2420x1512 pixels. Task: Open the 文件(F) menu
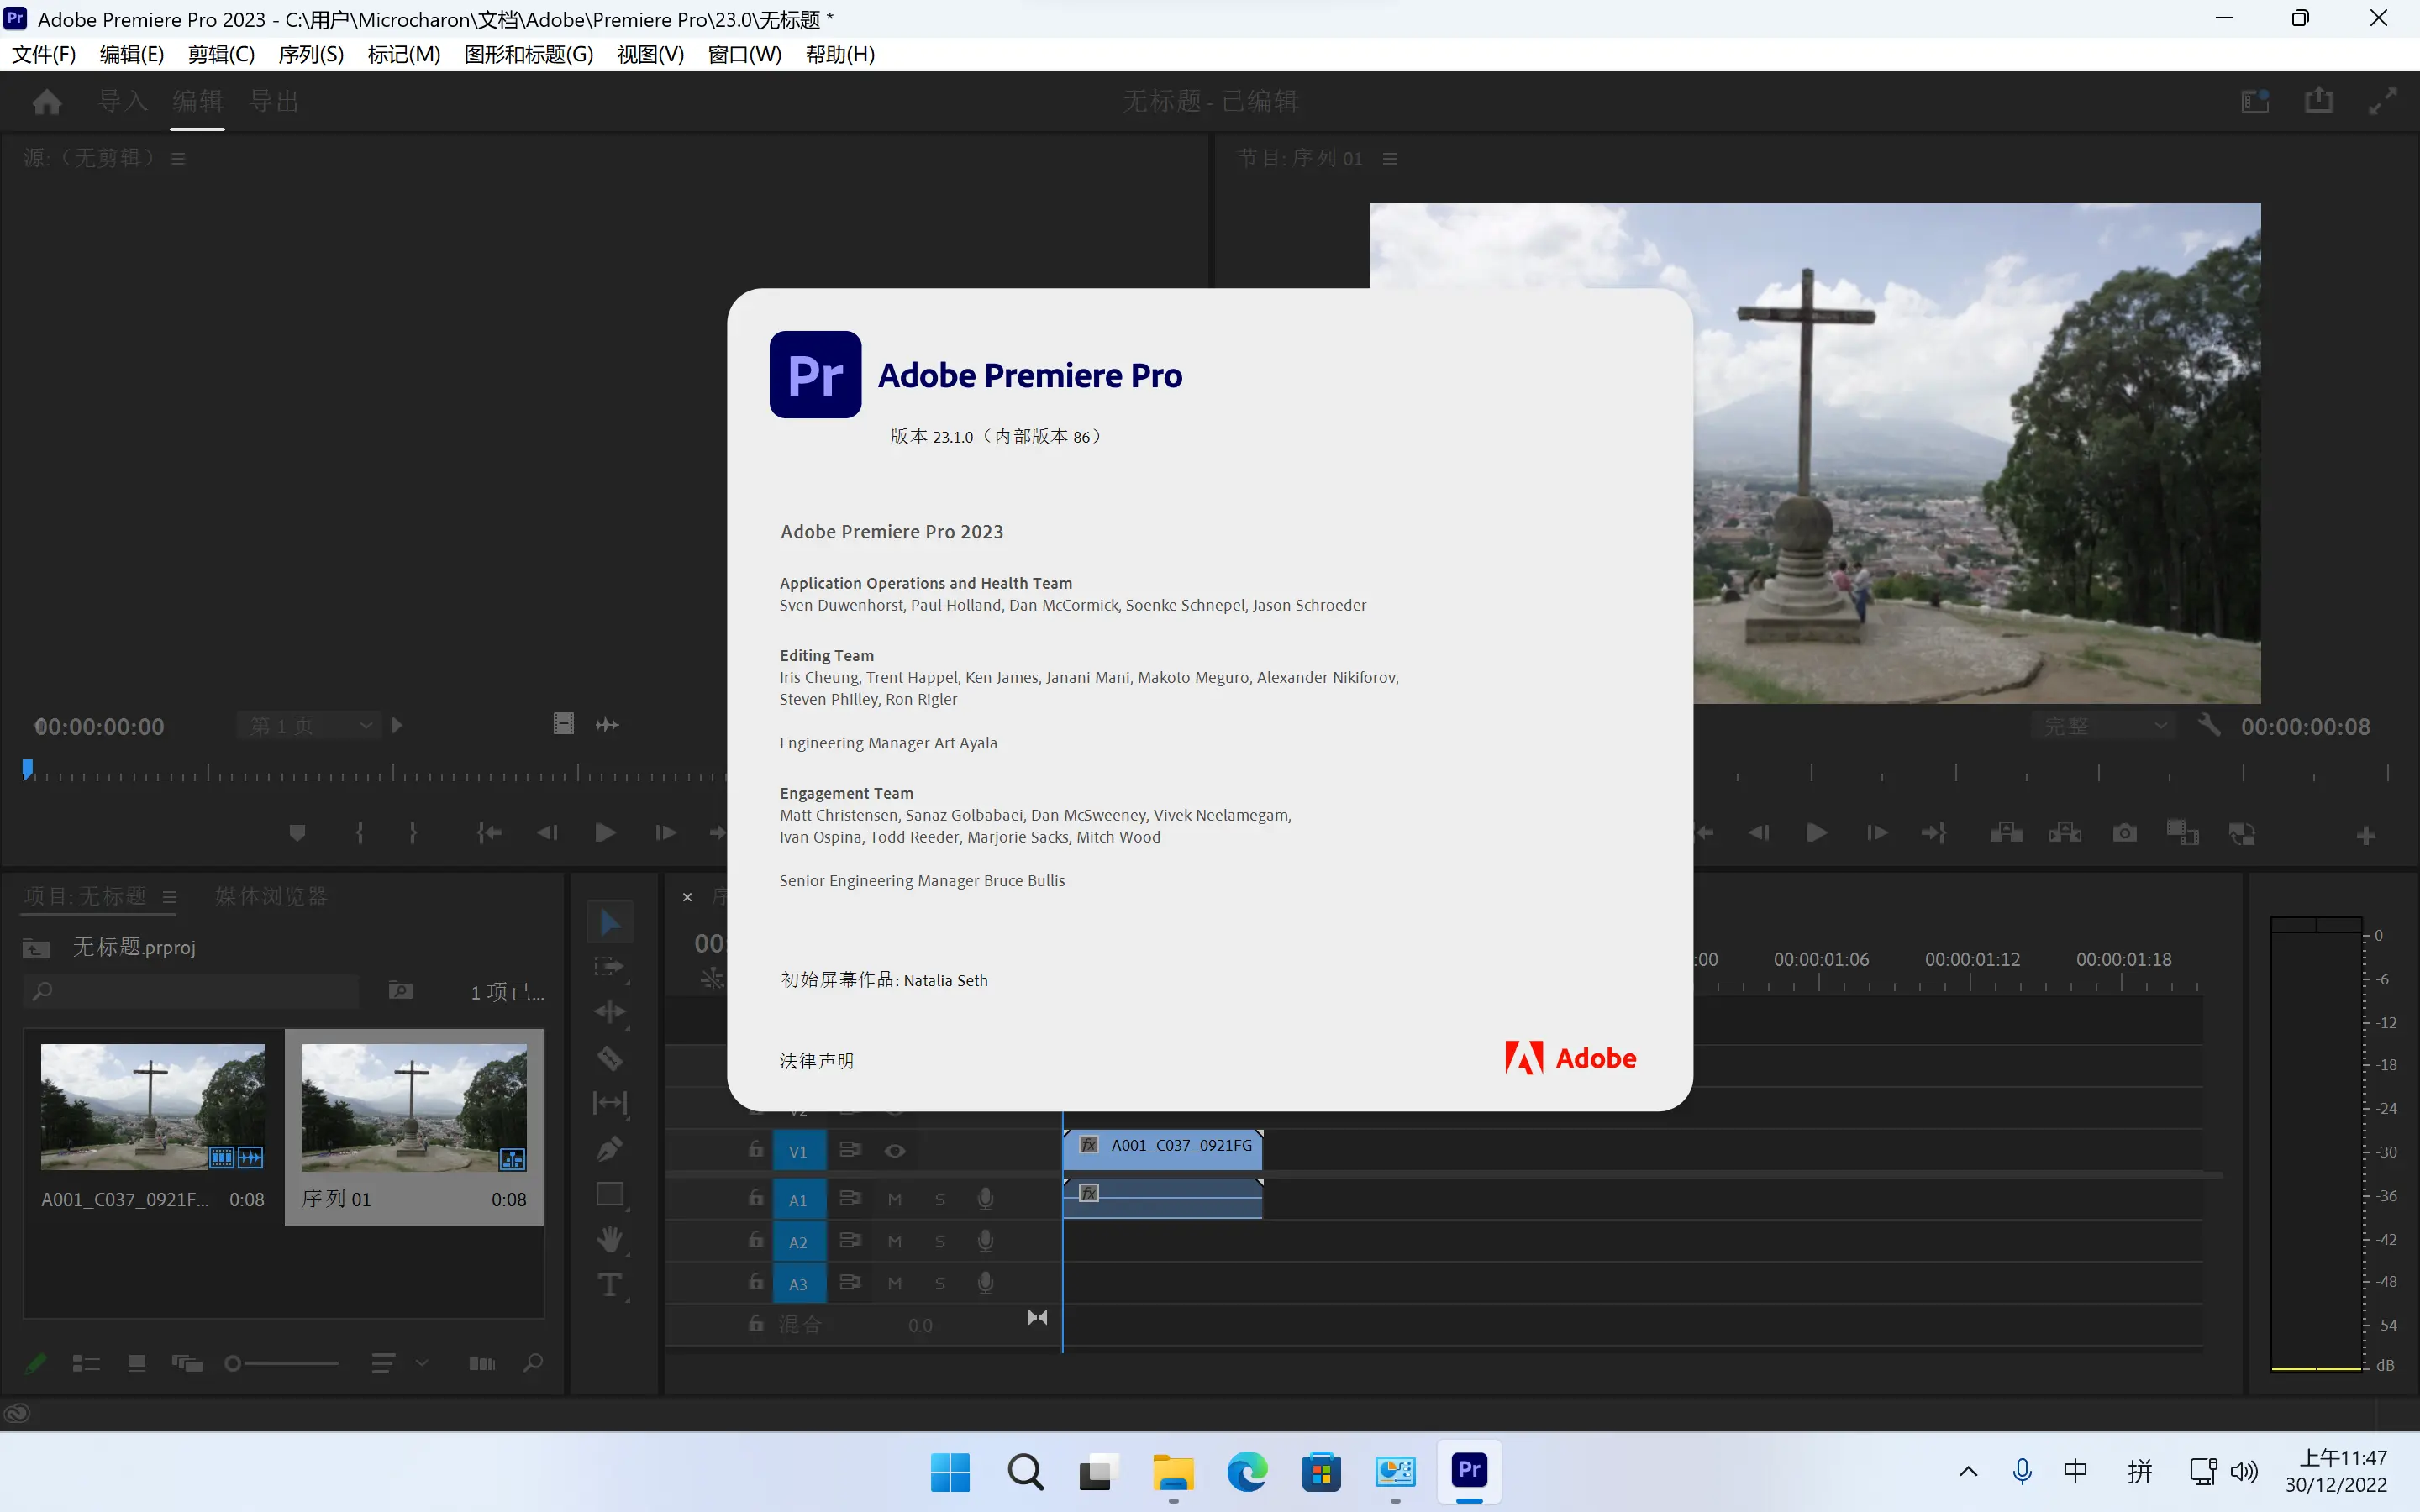point(44,54)
